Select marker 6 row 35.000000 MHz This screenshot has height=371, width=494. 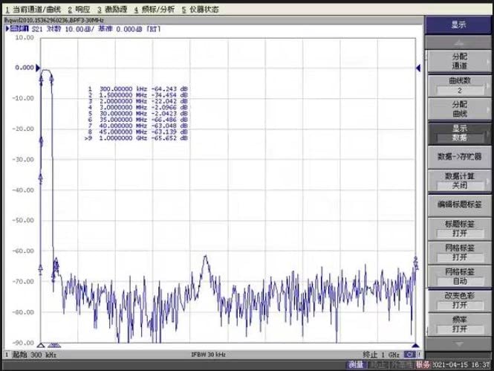pos(137,120)
